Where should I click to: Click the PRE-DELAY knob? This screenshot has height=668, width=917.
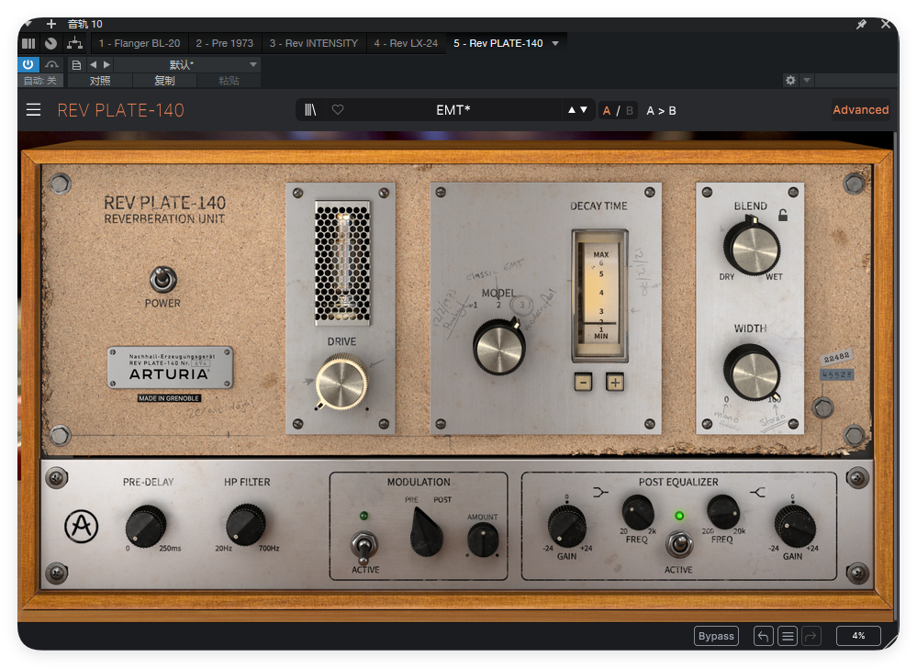click(x=146, y=527)
